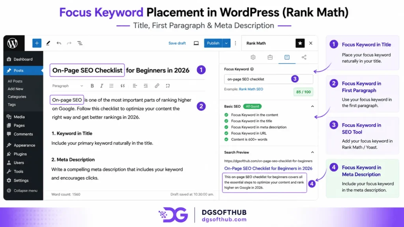Click the Focus Keyword help icon
The height and width of the screenshot is (227, 404).
click(252, 69)
